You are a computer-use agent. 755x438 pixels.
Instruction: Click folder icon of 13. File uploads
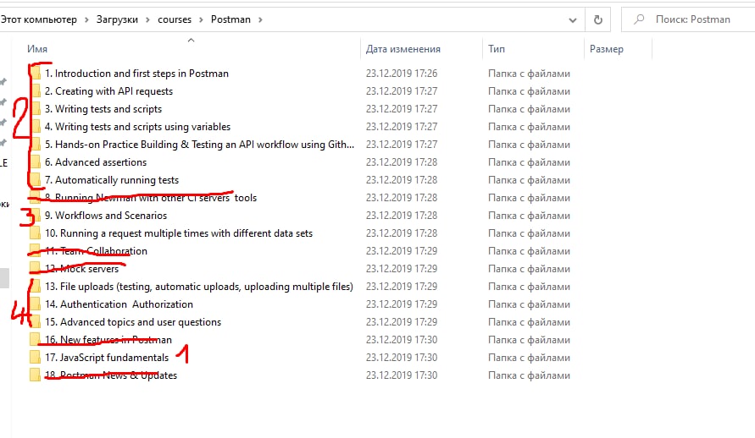tap(35, 287)
